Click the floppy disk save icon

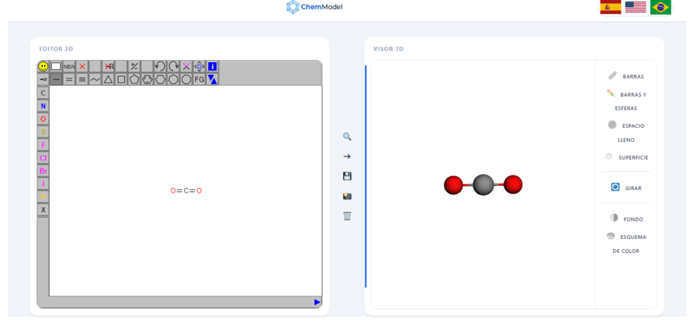[x=347, y=176]
